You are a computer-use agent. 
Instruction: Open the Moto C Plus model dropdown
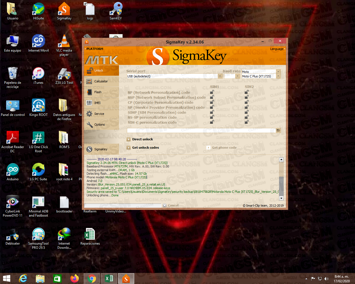(x=278, y=76)
